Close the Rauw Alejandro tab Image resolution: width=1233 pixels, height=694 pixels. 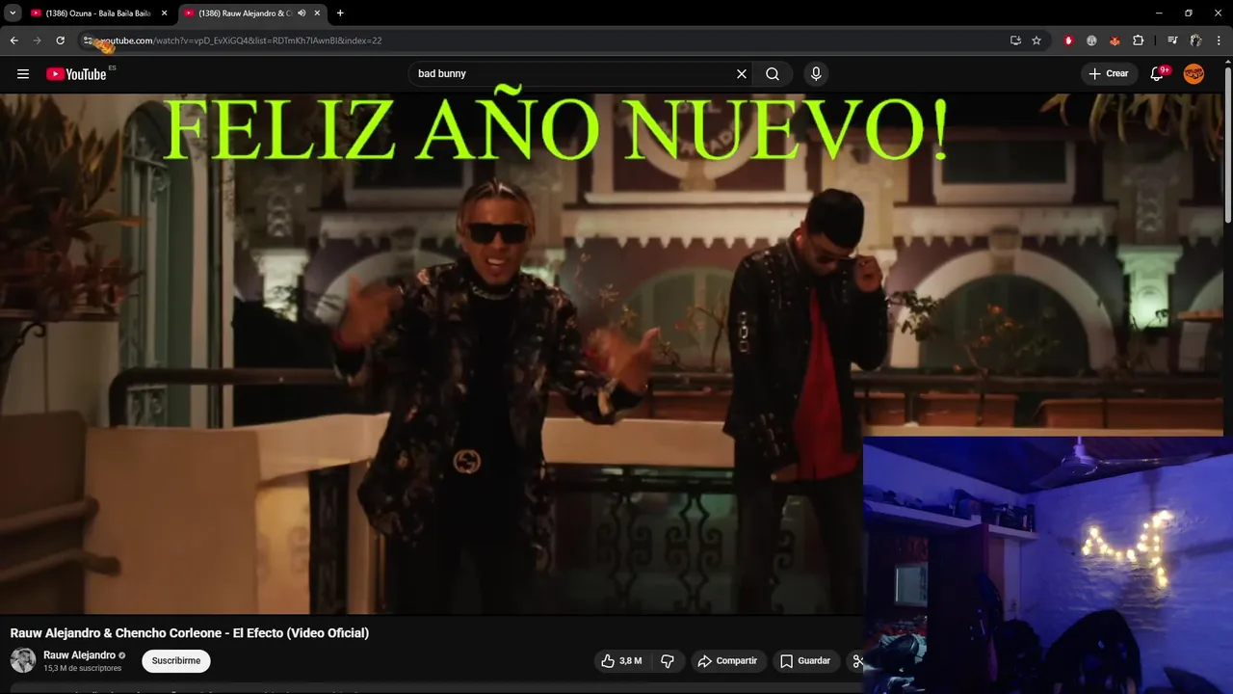317,13
